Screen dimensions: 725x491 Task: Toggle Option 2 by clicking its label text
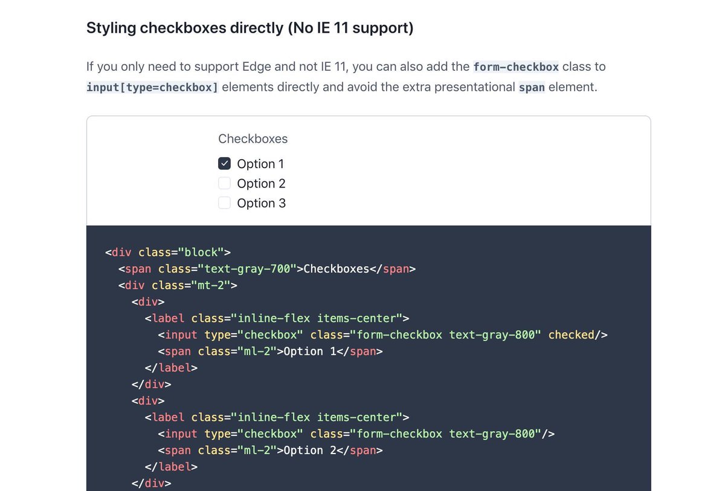pos(261,183)
